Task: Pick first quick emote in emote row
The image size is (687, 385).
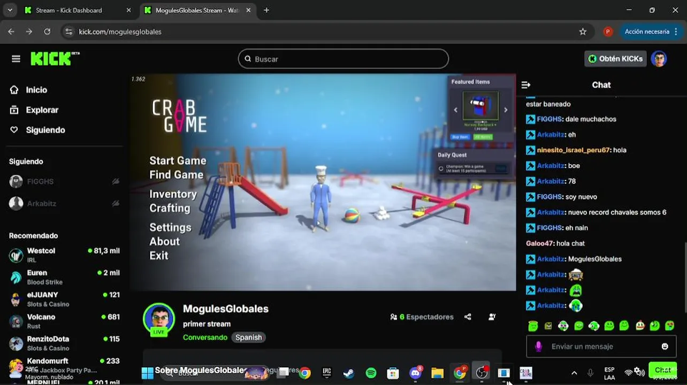Action: click(533, 326)
